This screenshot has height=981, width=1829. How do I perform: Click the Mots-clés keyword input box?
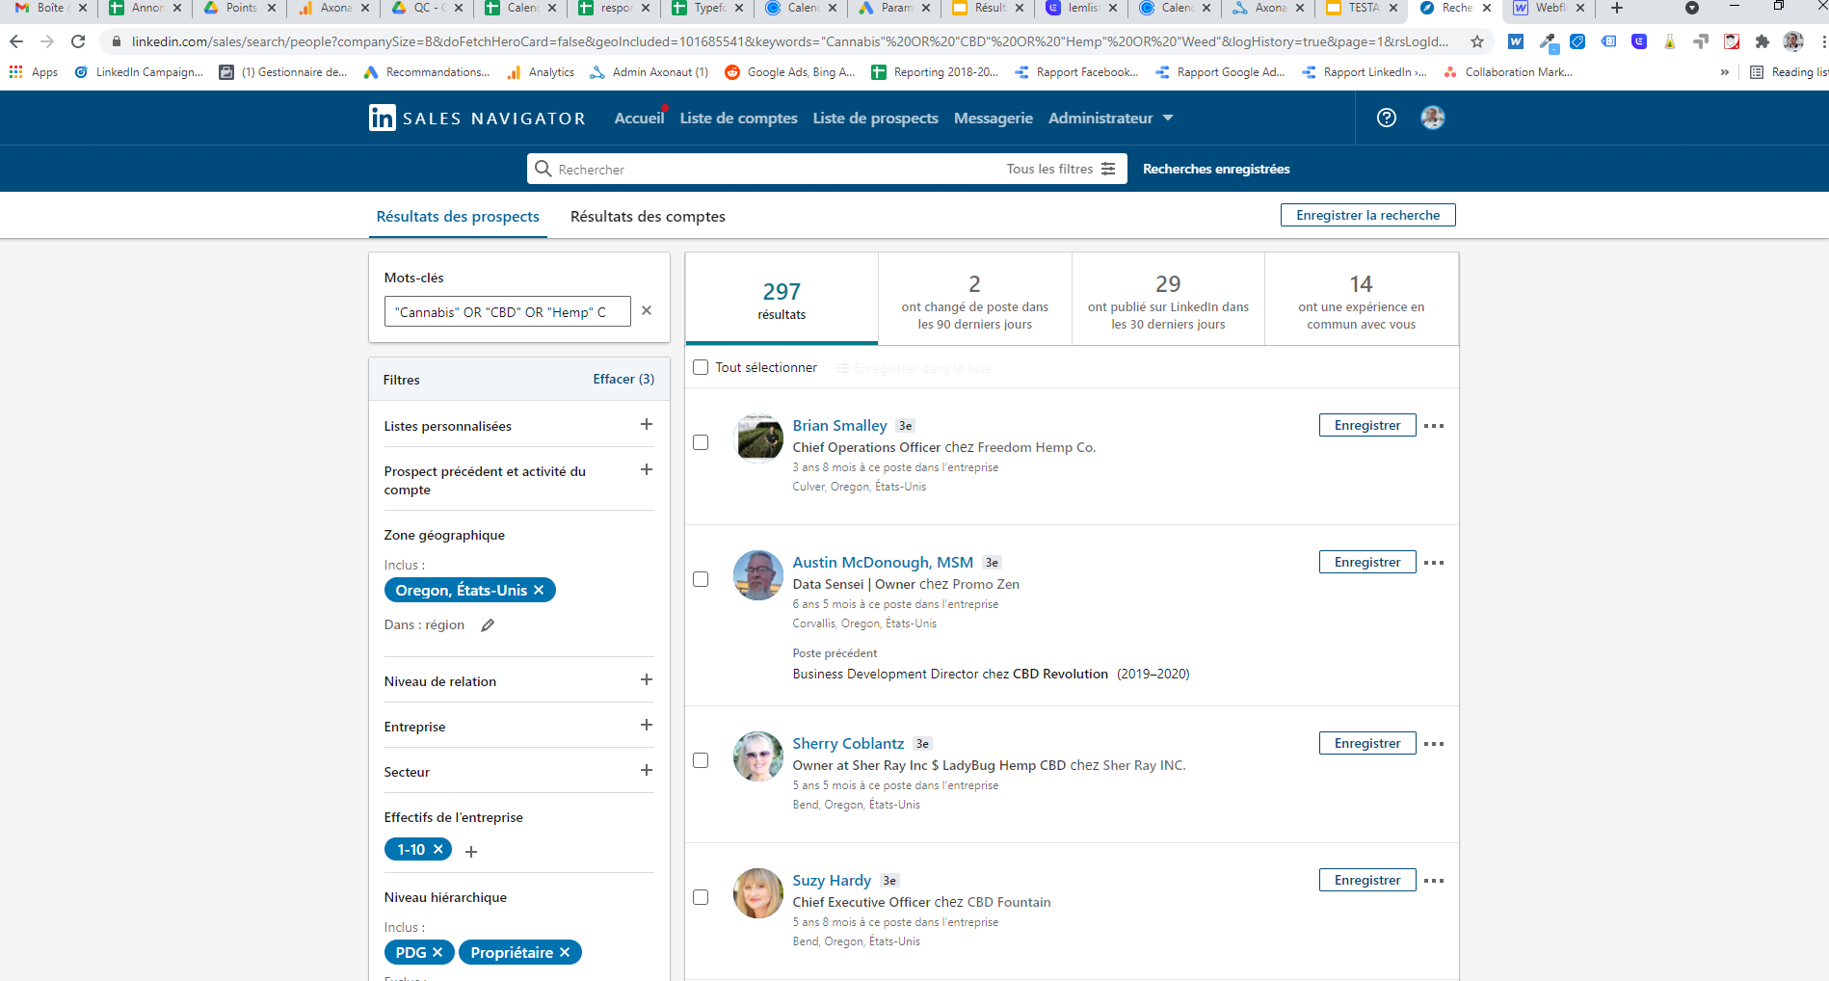tap(507, 311)
